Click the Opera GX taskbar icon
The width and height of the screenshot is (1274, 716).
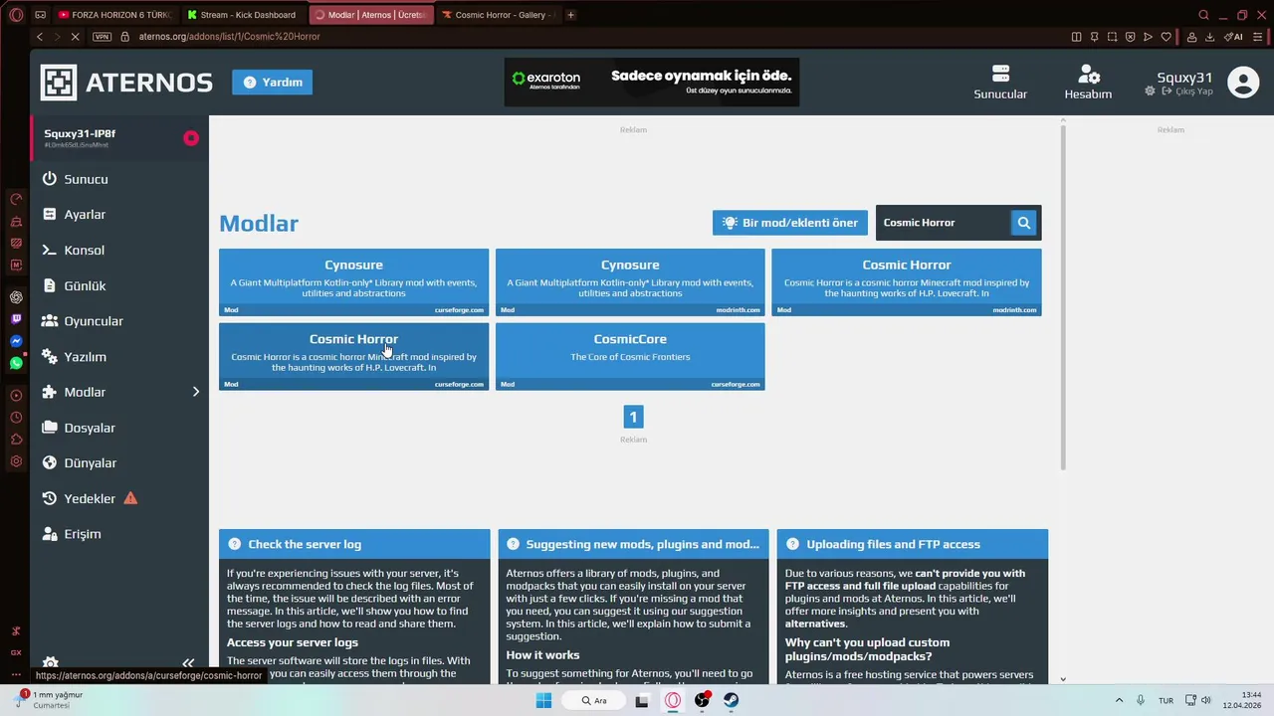click(x=673, y=700)
